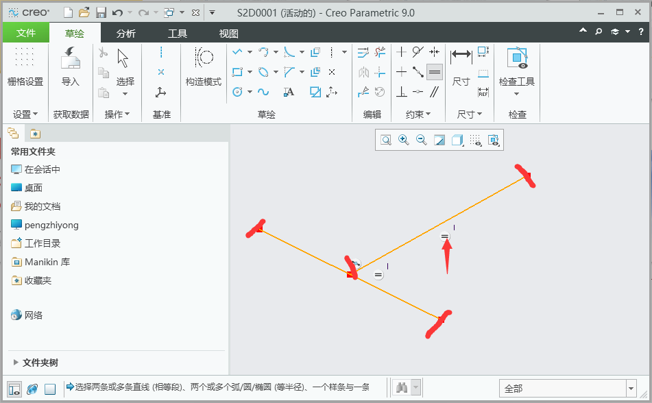Click the 尺寸 dimension button
The height and width of the screenshot is (403, 652).
(x=461, y=66)
